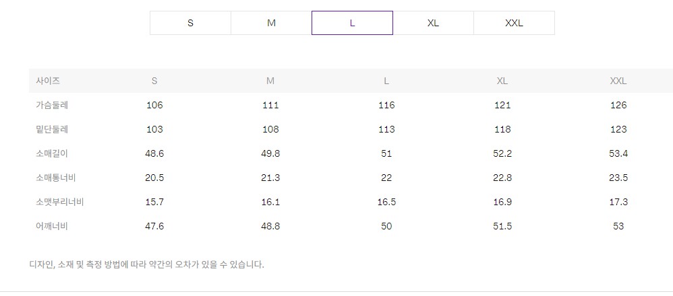Click the shoulder width value 51.5
The height and width of the screenshot is (296, 673).
[x=502, y=226]
